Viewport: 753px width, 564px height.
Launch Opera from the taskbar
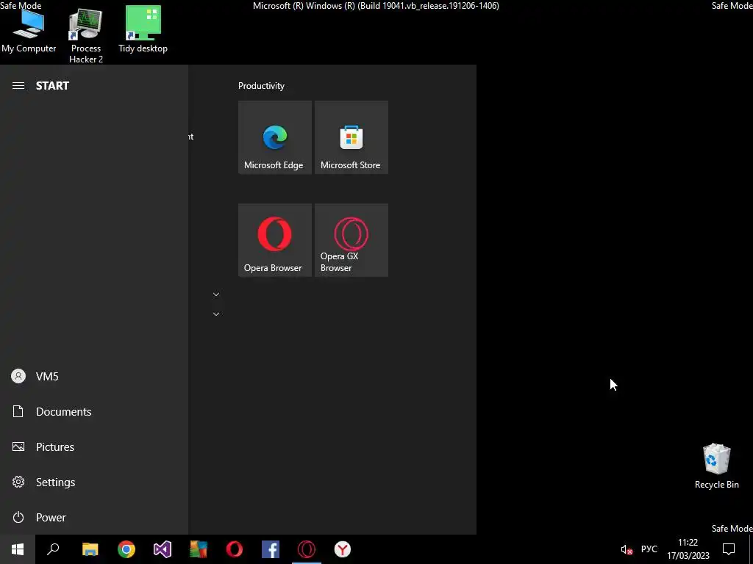coord(235,549)
